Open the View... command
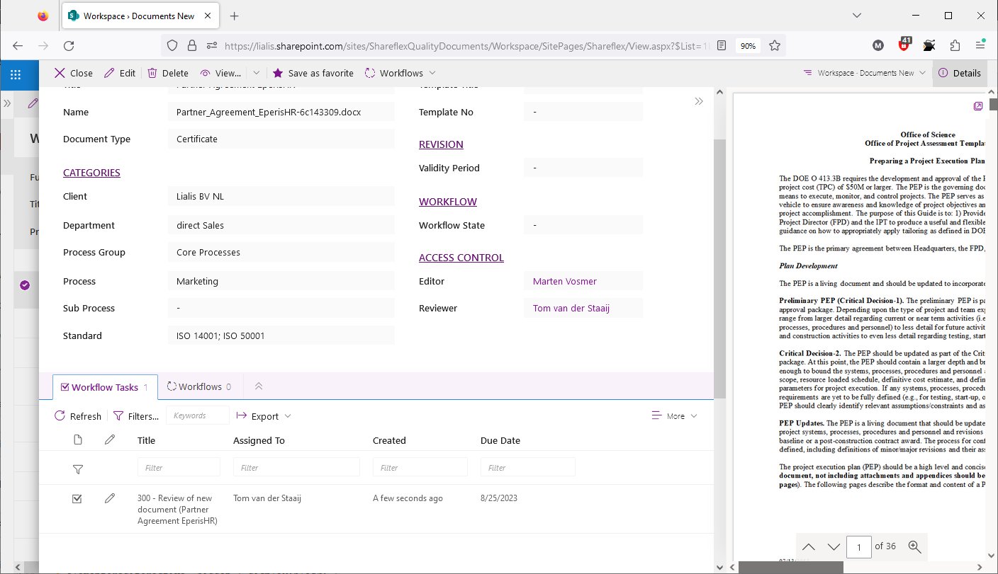998x574 pixels. pyautogui.click(x=220, y=73)
